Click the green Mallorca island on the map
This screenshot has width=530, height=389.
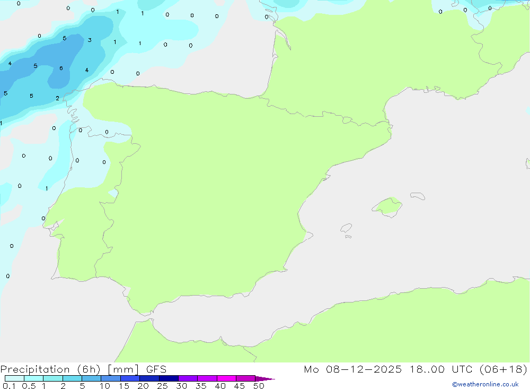click(388, 206)
